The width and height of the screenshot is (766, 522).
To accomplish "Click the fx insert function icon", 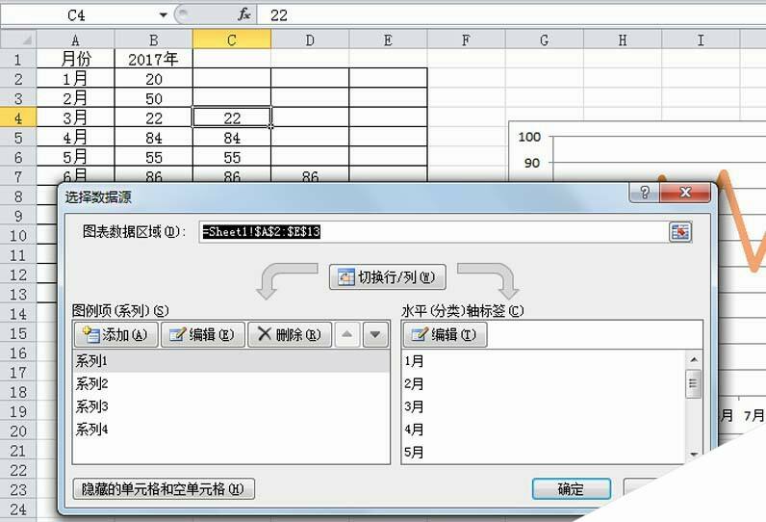I will point(244,14).
